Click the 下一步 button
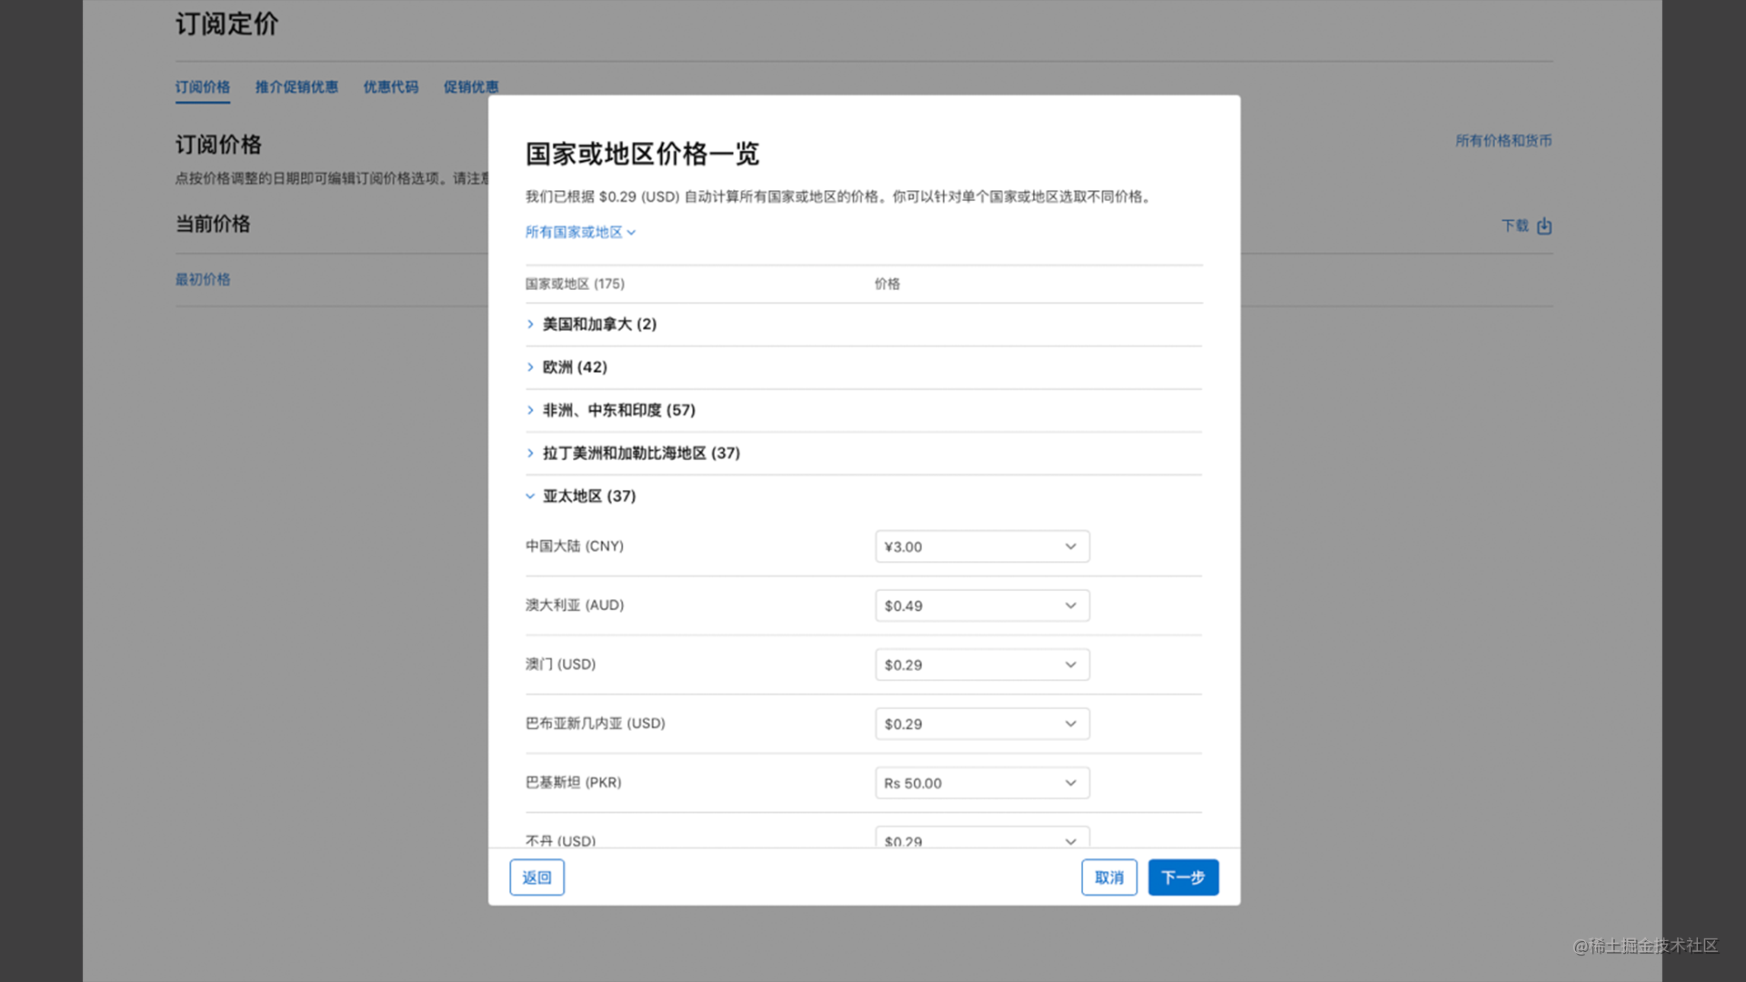Image resolution: width=1746 pixels, height=982 pixels. click(1183, 877)
